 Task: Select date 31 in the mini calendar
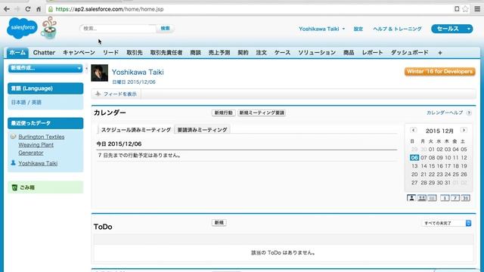(447, 183)
